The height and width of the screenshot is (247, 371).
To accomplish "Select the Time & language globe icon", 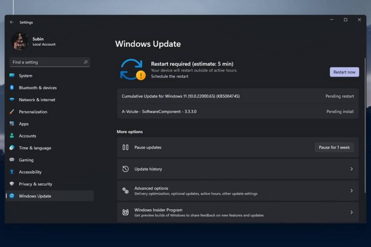I will [x=12, y=148].
